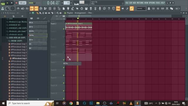188x106 pixels.
Task: Select the playlist Mute tool
Action: [x=46, y=13]
